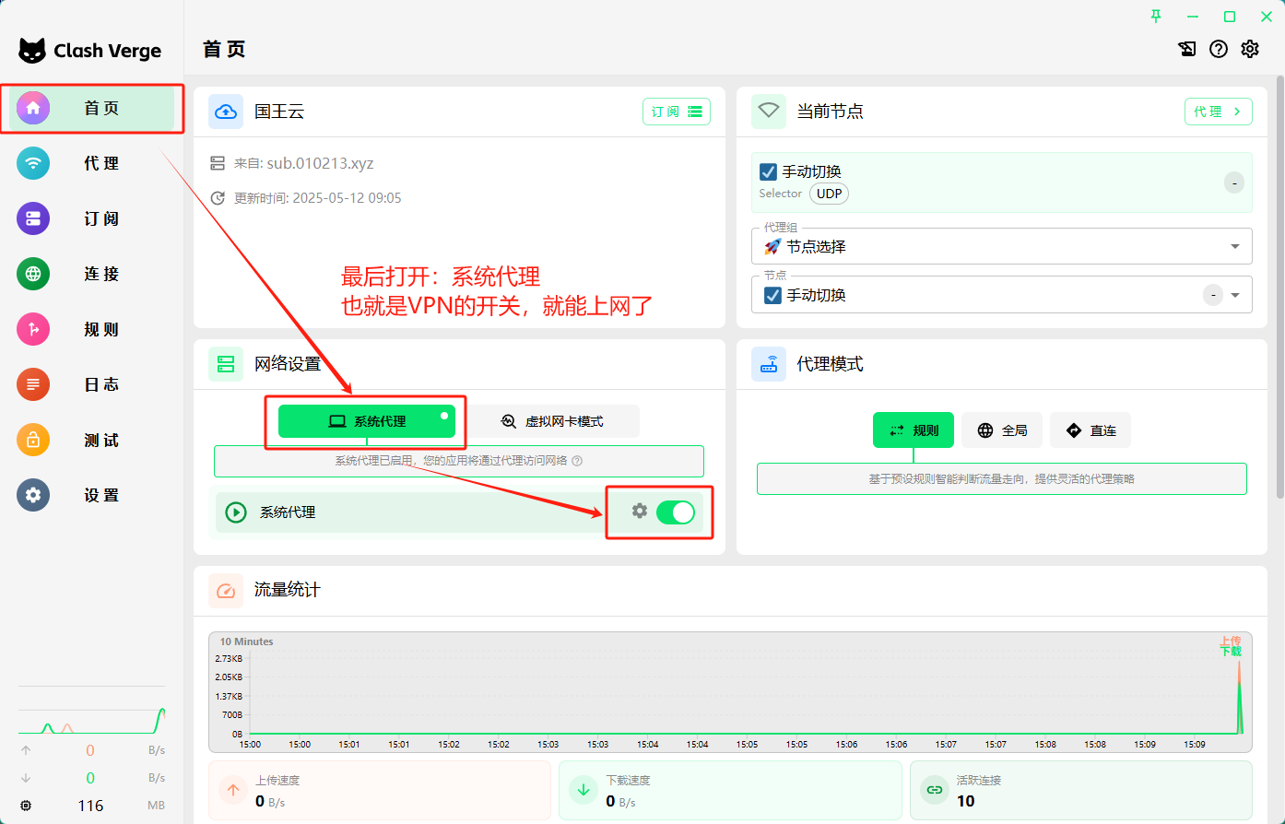
Task: Open system proxy gear settings icon
Action: (x=639, y=511)
